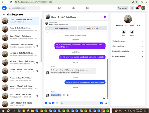Search in conversation magnifier icon
Screen dimensions: 149x113
[132, 32]
